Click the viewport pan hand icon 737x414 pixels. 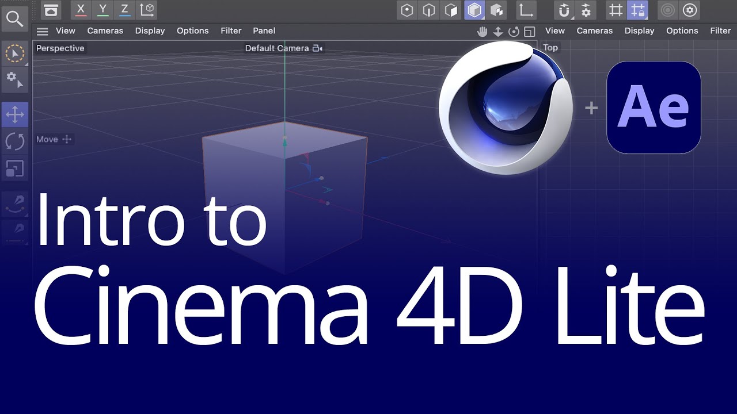(x=483, y=32)
